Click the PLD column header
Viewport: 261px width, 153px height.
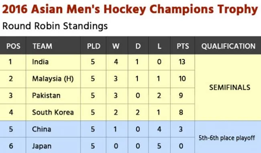point(94,46)
